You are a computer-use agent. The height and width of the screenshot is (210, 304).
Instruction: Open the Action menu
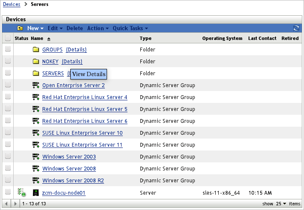point(98,28)
